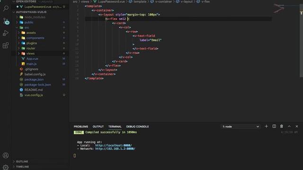Open App.vue file
Screen dimensions: 303x170
[32, 59]
